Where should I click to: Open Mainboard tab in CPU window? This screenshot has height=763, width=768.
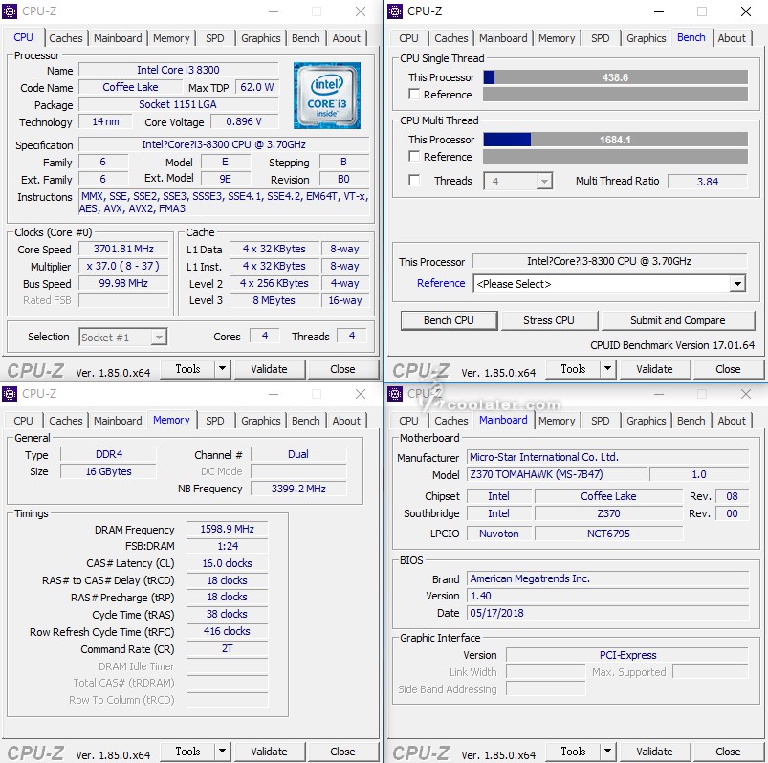[x=118, y=38]
